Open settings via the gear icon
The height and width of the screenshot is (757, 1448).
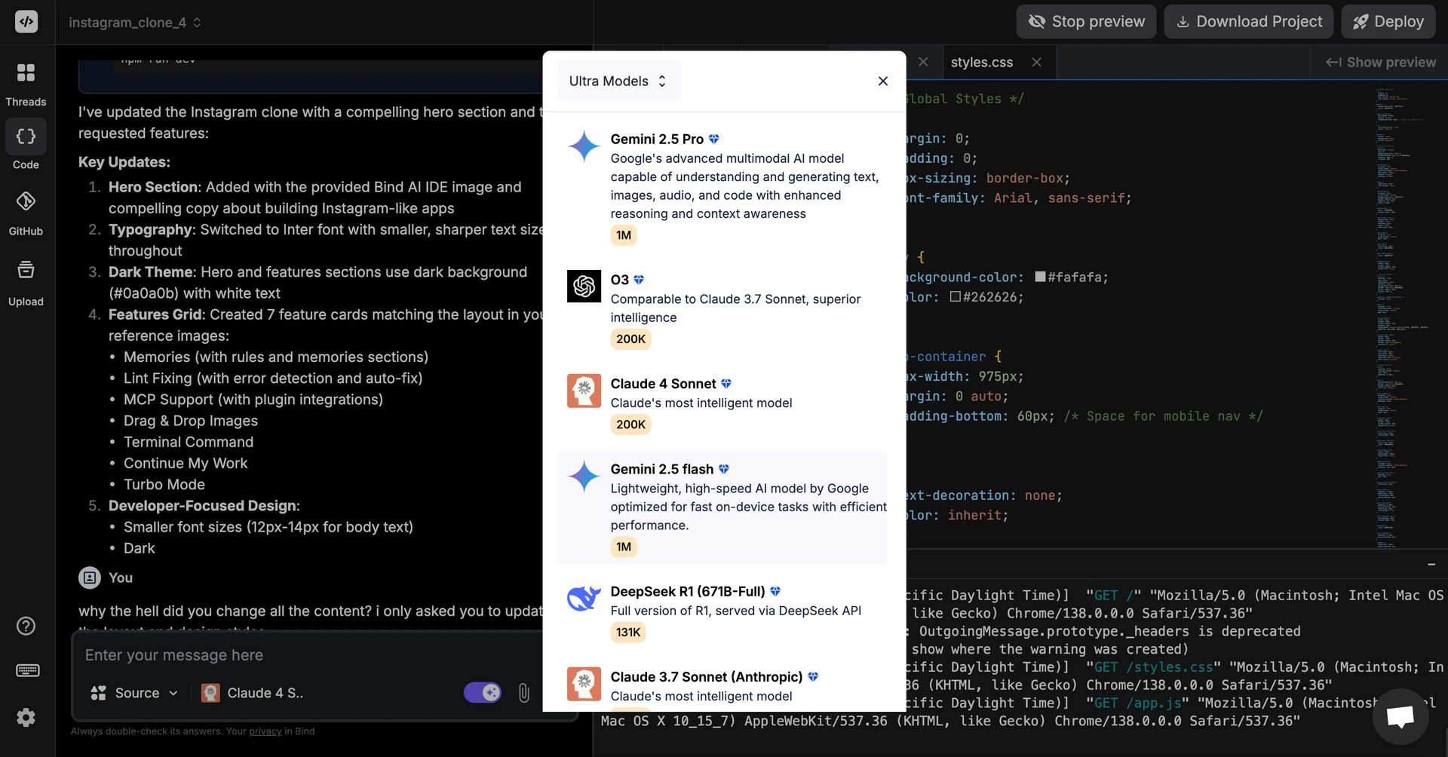click(x=26, y=717)
